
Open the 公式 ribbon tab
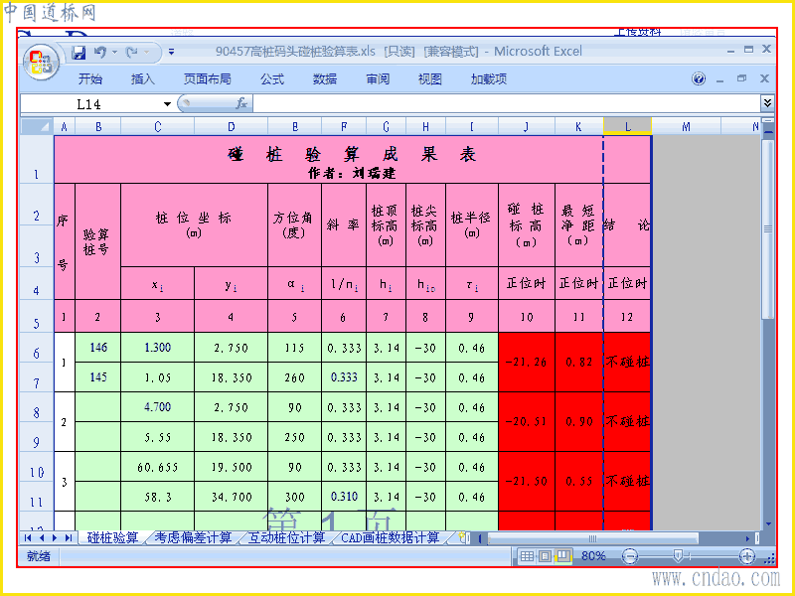click(272, 79)
